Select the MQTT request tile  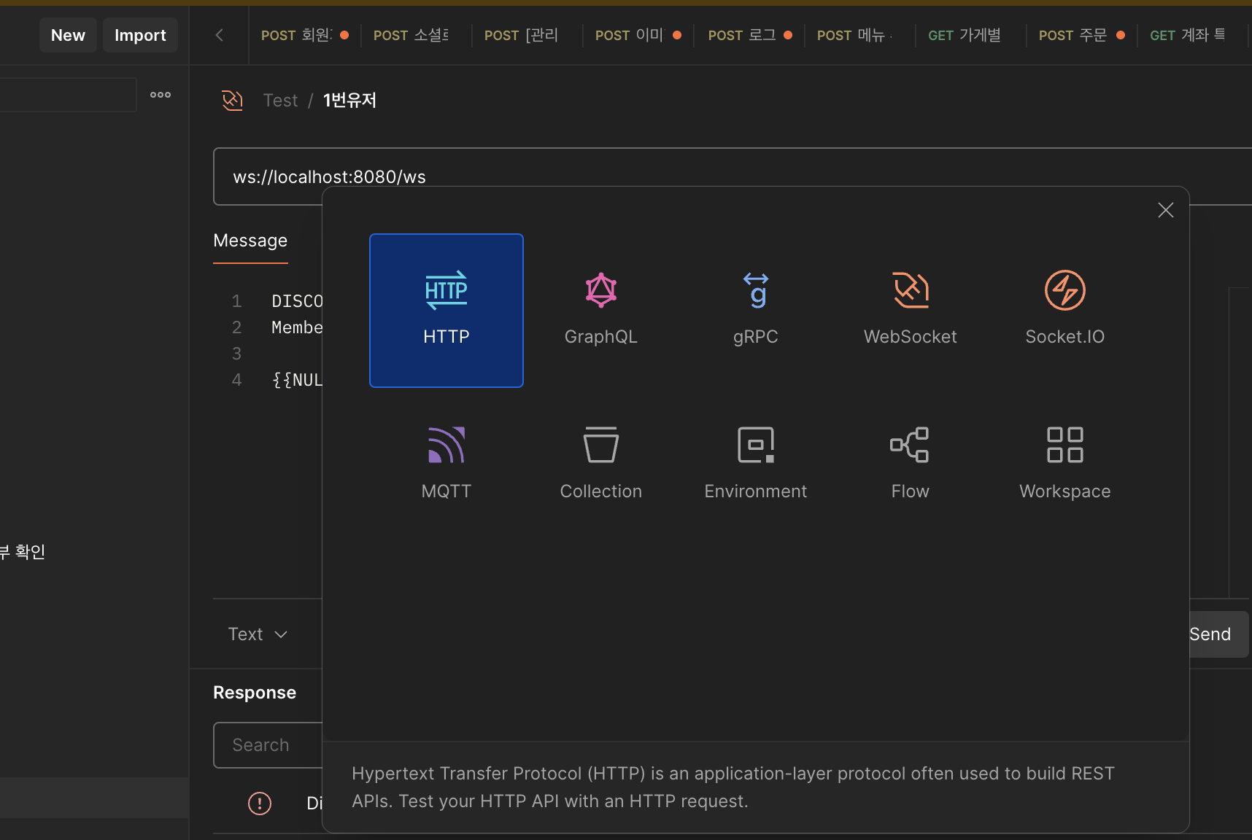coord(447,465)
